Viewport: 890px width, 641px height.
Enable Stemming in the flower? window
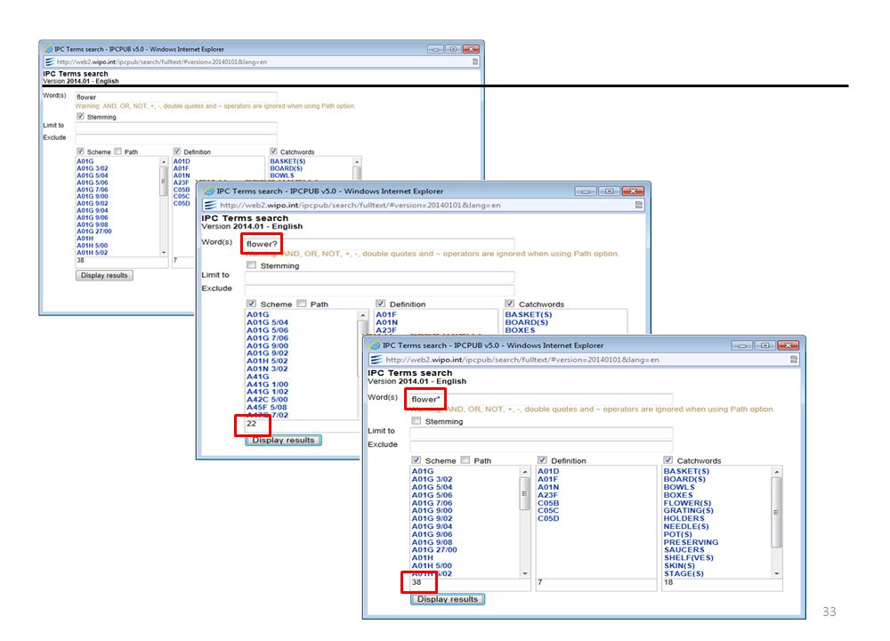point(252,265)
